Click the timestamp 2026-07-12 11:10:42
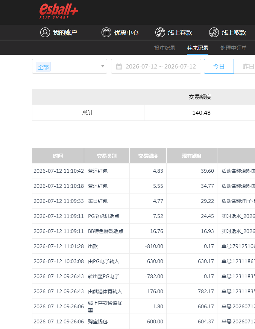The image size is (255, 329). [59, 171]
